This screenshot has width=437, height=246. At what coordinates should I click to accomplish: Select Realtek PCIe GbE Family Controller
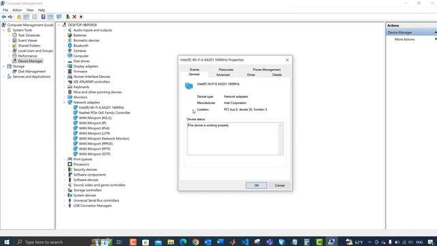[104, 113]
